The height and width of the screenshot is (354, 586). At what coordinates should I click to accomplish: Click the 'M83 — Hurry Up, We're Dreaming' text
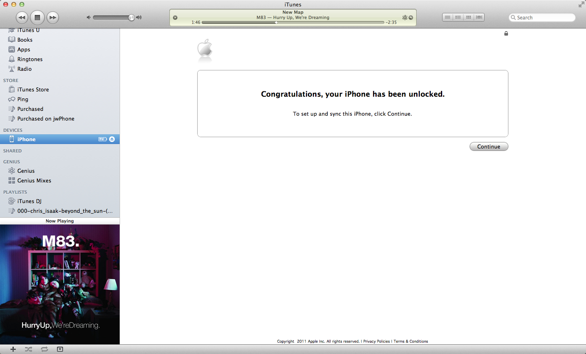tap(293, 17)
